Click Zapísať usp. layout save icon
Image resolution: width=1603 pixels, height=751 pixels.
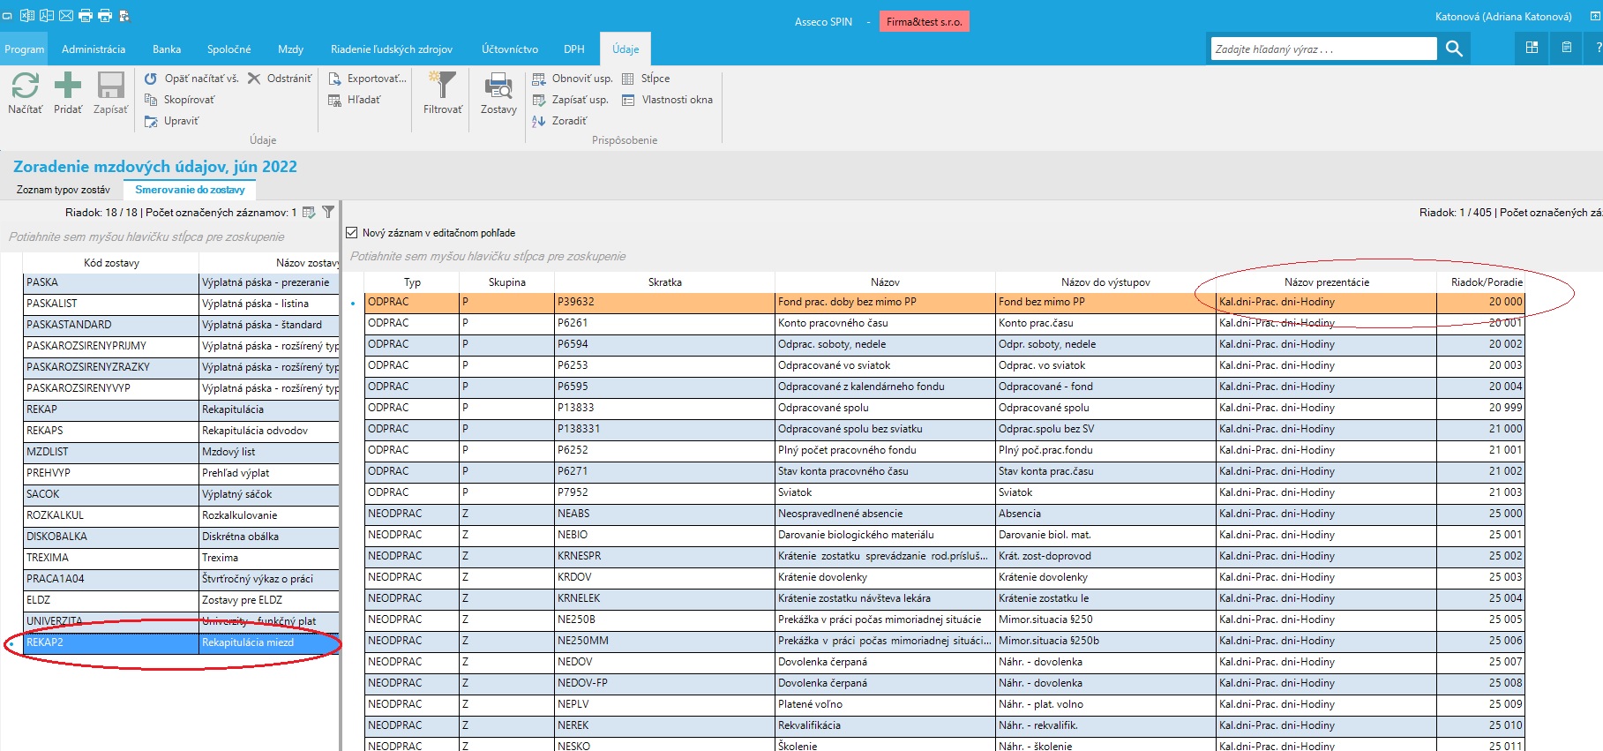(539, 100)
